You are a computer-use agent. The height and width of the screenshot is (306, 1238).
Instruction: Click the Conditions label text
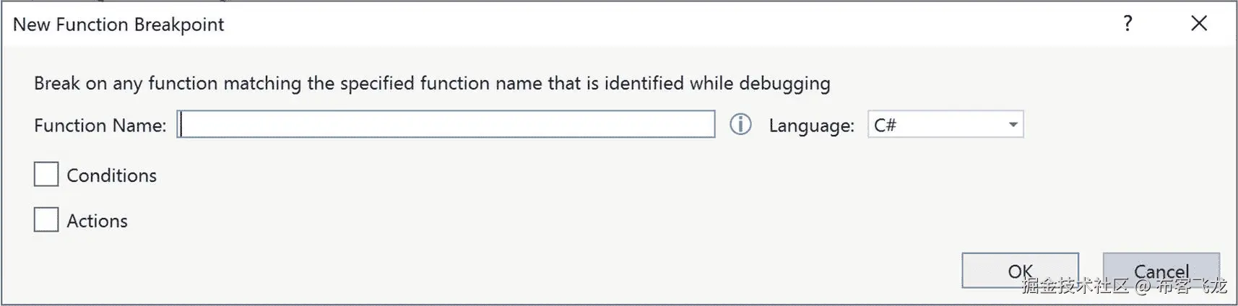(x=111, y=175)
